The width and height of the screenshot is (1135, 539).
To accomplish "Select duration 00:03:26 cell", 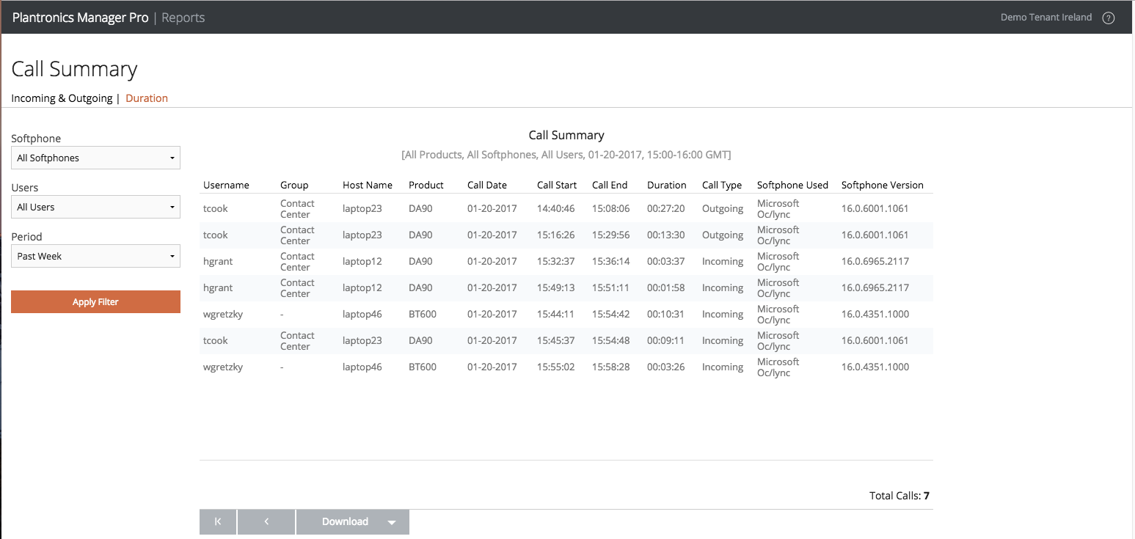I will tap(666, 367).
